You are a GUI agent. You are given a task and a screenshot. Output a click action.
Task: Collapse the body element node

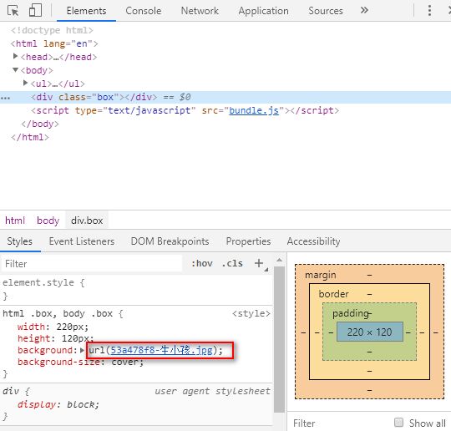point(16,69)
